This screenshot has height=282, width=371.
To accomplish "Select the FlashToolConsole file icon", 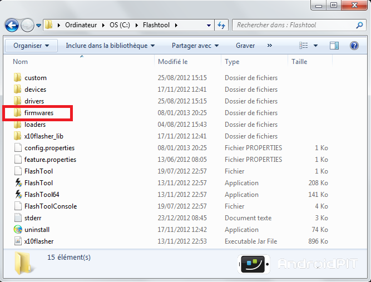I will click(x=18, y=206).
